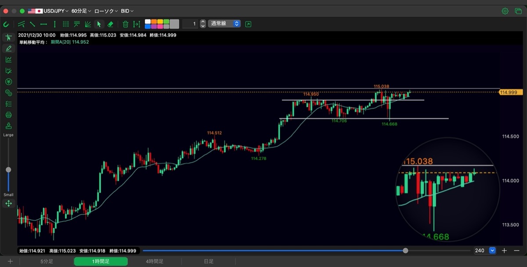This screenshot has height=267, width=527.
Task: Click the horizontal bar count slider handle
Action: point(405,250)
